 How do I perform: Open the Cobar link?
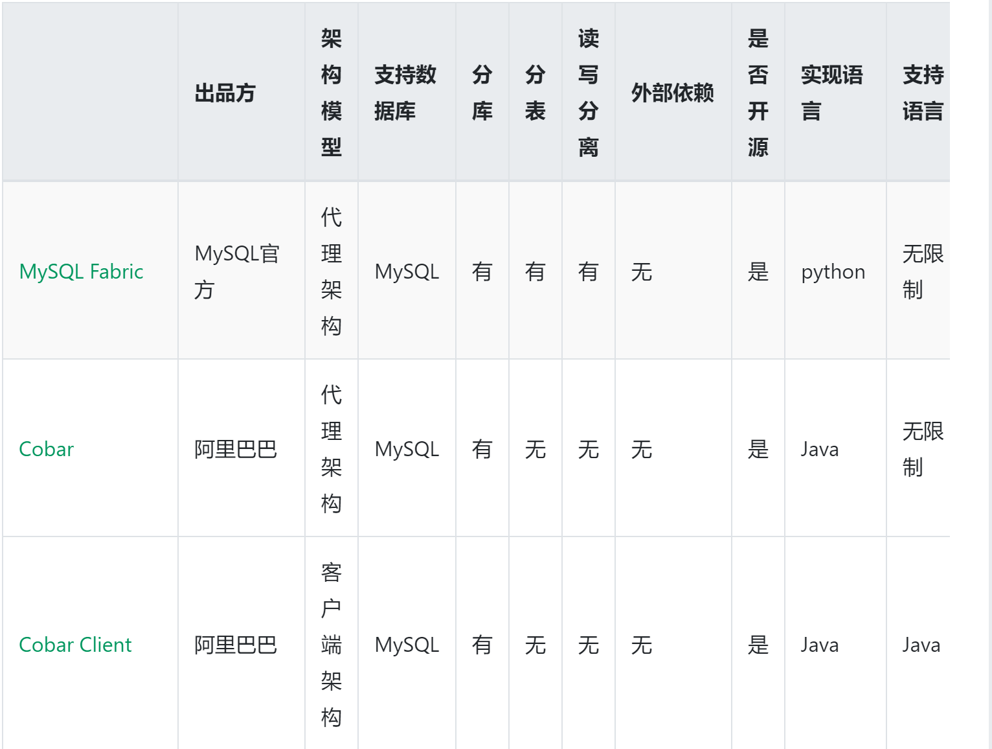[x=47, y=449]
